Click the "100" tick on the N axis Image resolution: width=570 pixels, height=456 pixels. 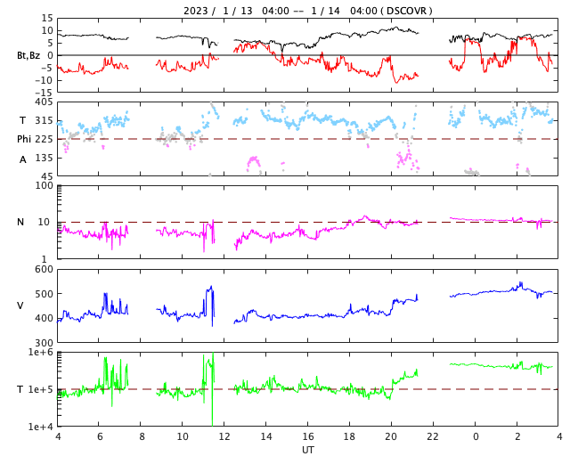pos(44,185)
